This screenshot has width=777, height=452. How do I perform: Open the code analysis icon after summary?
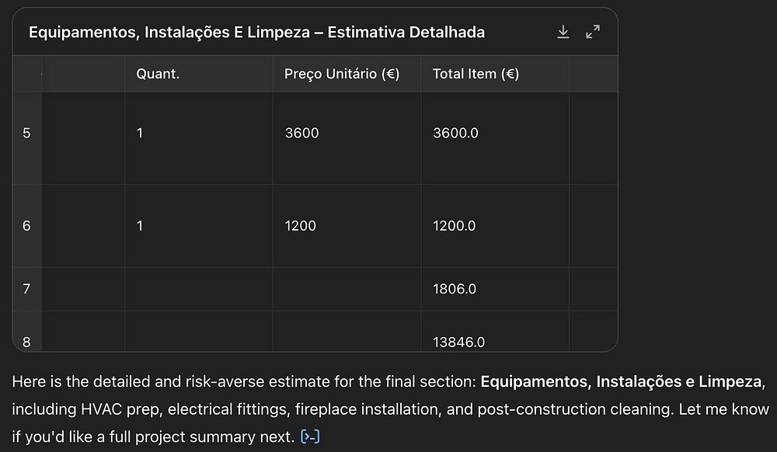(310, 437)
